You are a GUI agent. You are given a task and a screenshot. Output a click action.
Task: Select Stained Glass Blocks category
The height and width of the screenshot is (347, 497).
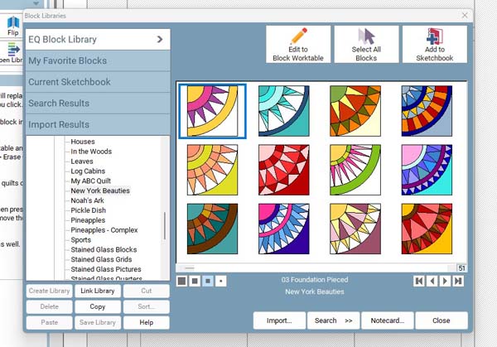click(104, 250)
